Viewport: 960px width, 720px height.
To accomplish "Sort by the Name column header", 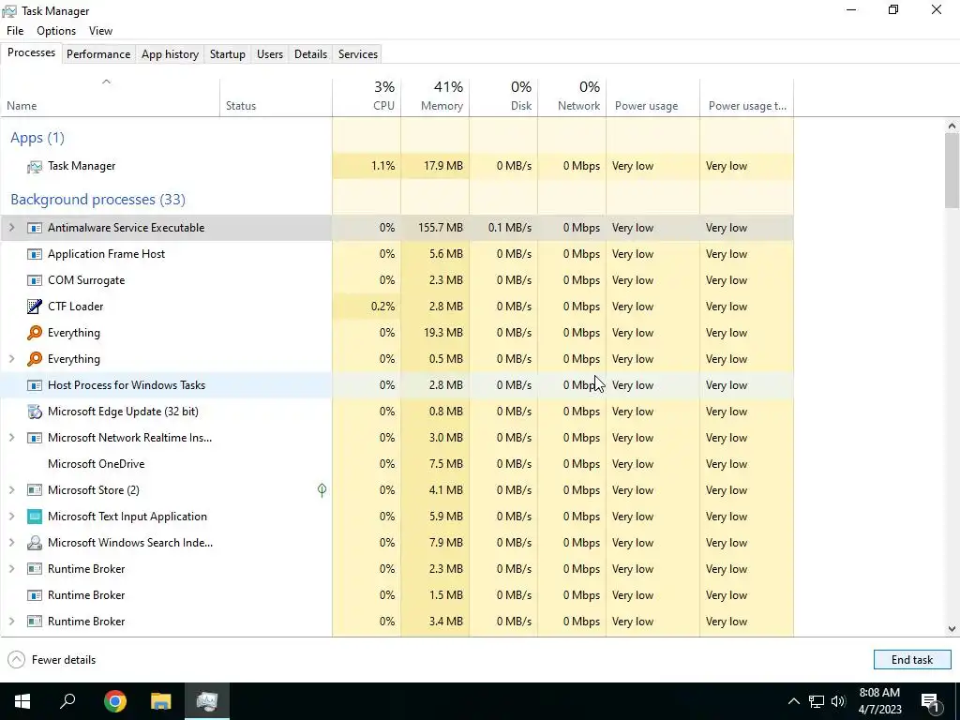I will 111,97.
